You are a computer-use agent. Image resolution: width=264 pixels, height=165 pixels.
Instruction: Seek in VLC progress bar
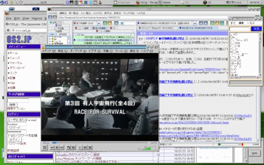pos(100,143)
